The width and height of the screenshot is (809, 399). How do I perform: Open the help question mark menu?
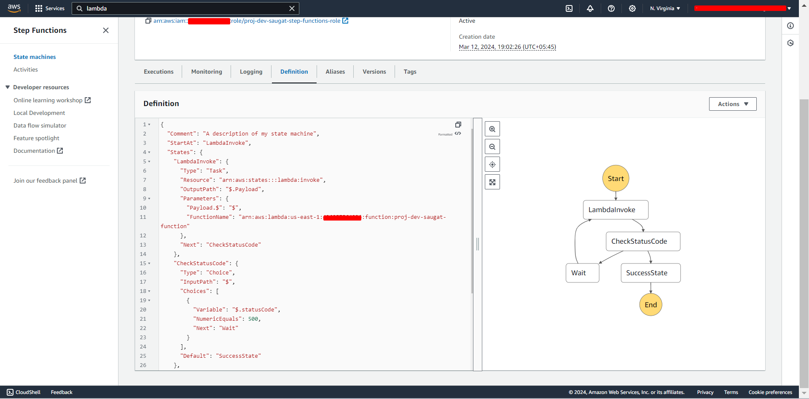[611, 8]
